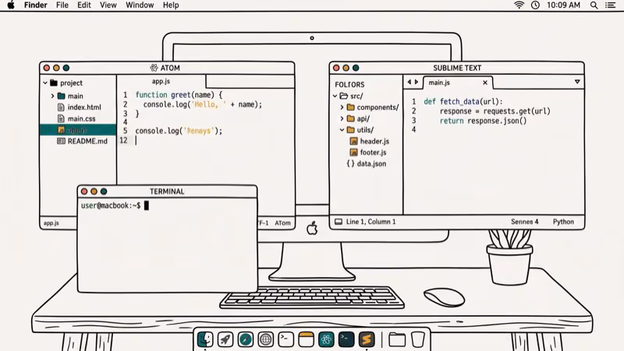Open the Trash in the dock
Image resolution: width=624 pixels, height=351 pixels.
point(417,339)
